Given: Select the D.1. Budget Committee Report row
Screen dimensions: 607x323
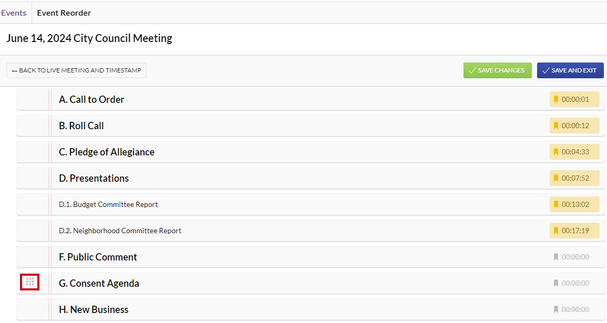Looking at the screenshot, I should [x=311, y=204].
